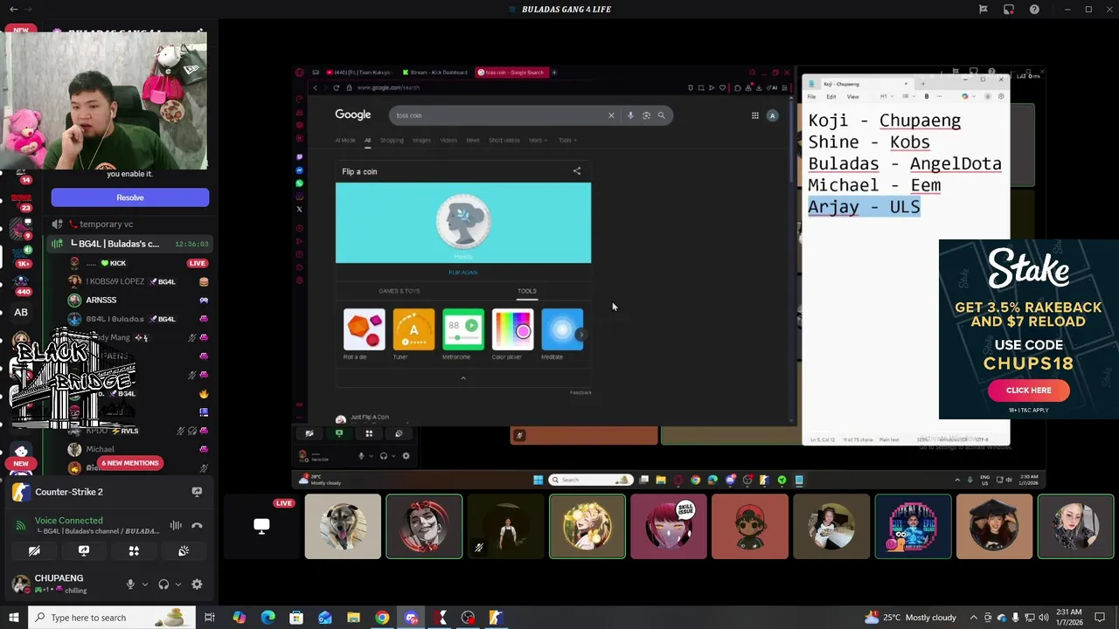Clear the Google search query X
The height and width of the screenshot is (629, 1119).
click(x=611, y=115)
